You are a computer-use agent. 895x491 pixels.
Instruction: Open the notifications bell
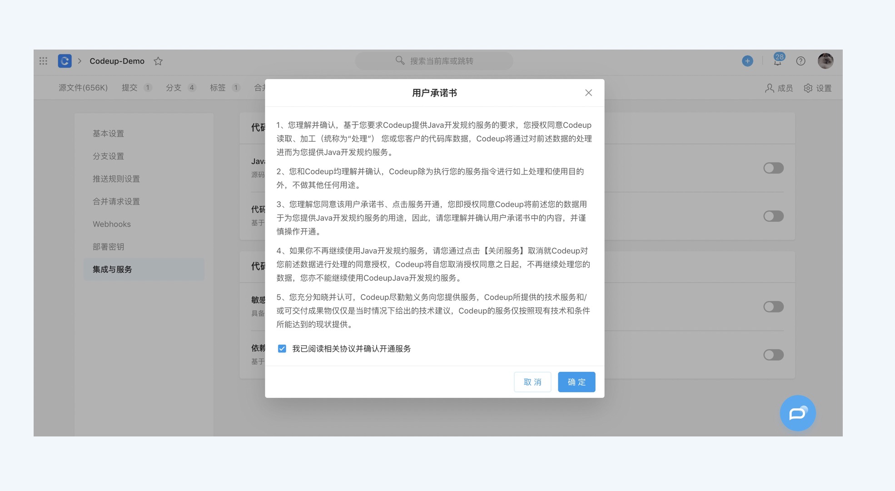pos(777,62)
